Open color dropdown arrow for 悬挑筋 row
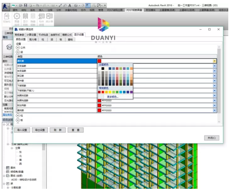Screen dimensions: 231x190 [x=215, y=110]
